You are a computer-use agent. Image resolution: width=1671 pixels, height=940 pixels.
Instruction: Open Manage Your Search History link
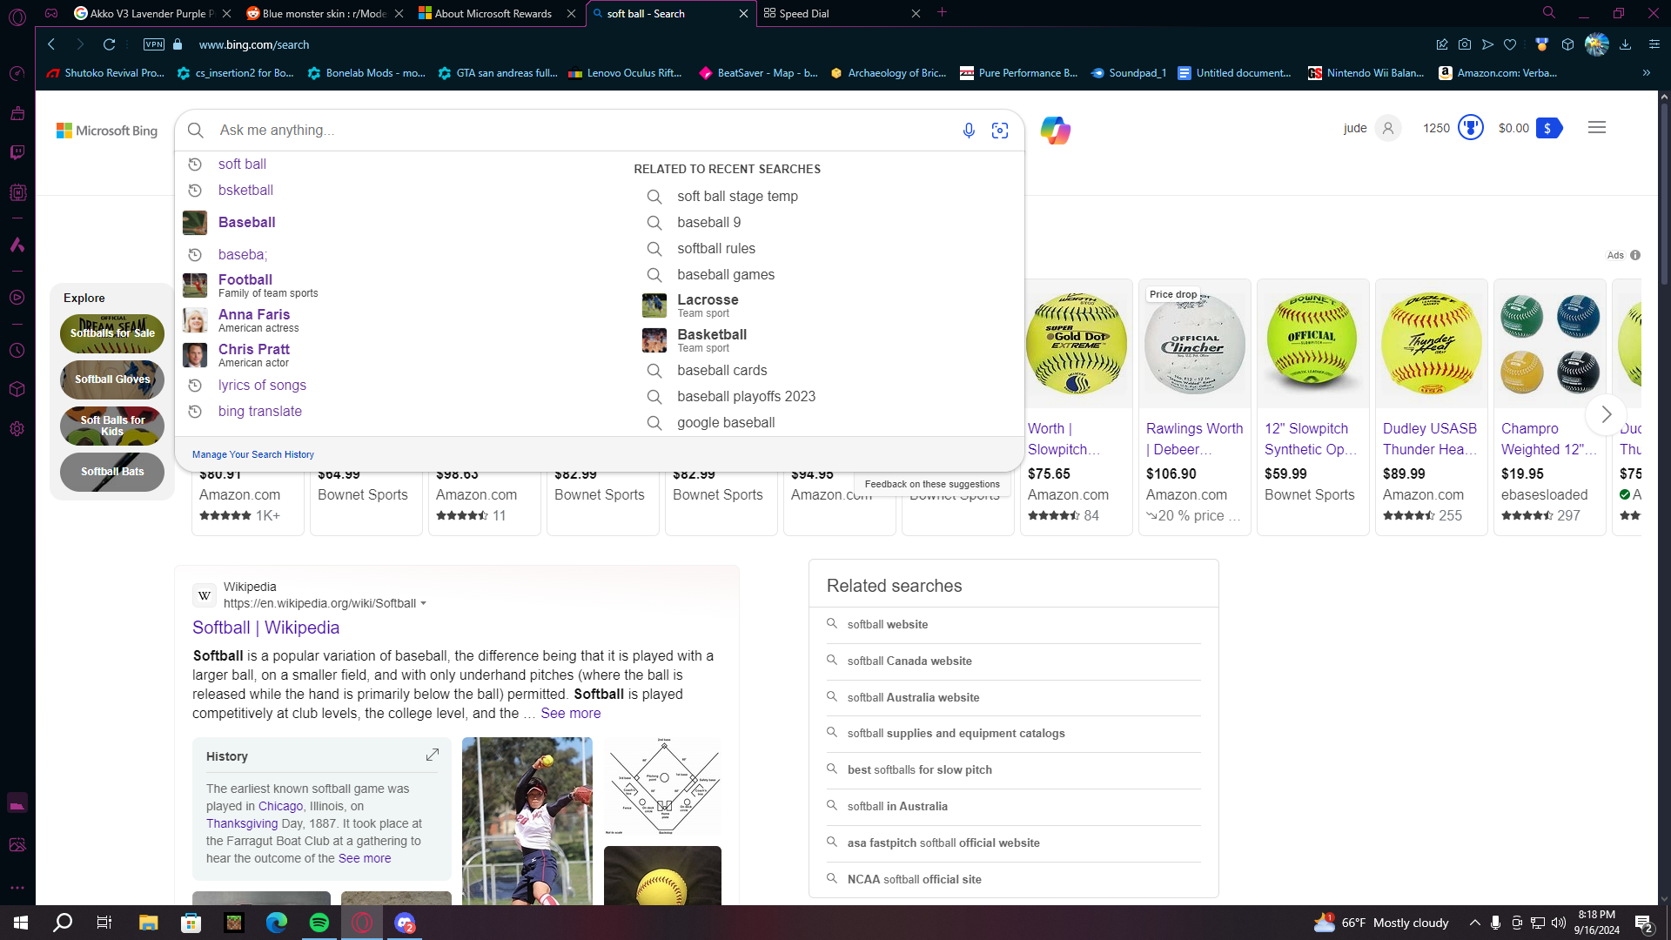tap(253, 454)
